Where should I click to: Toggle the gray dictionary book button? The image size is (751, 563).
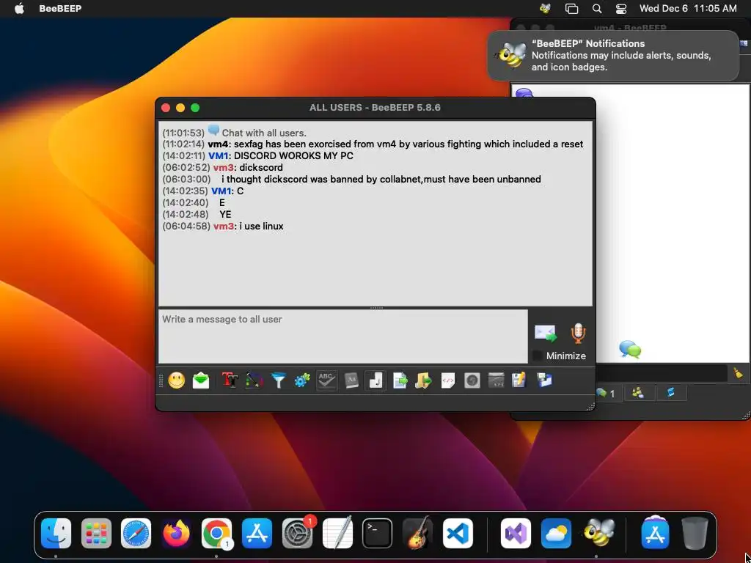[x=351, y=380]
